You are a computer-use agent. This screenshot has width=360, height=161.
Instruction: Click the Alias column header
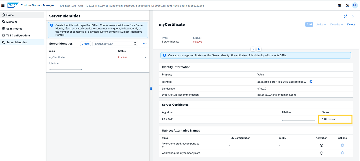click(x=52, y=51)
